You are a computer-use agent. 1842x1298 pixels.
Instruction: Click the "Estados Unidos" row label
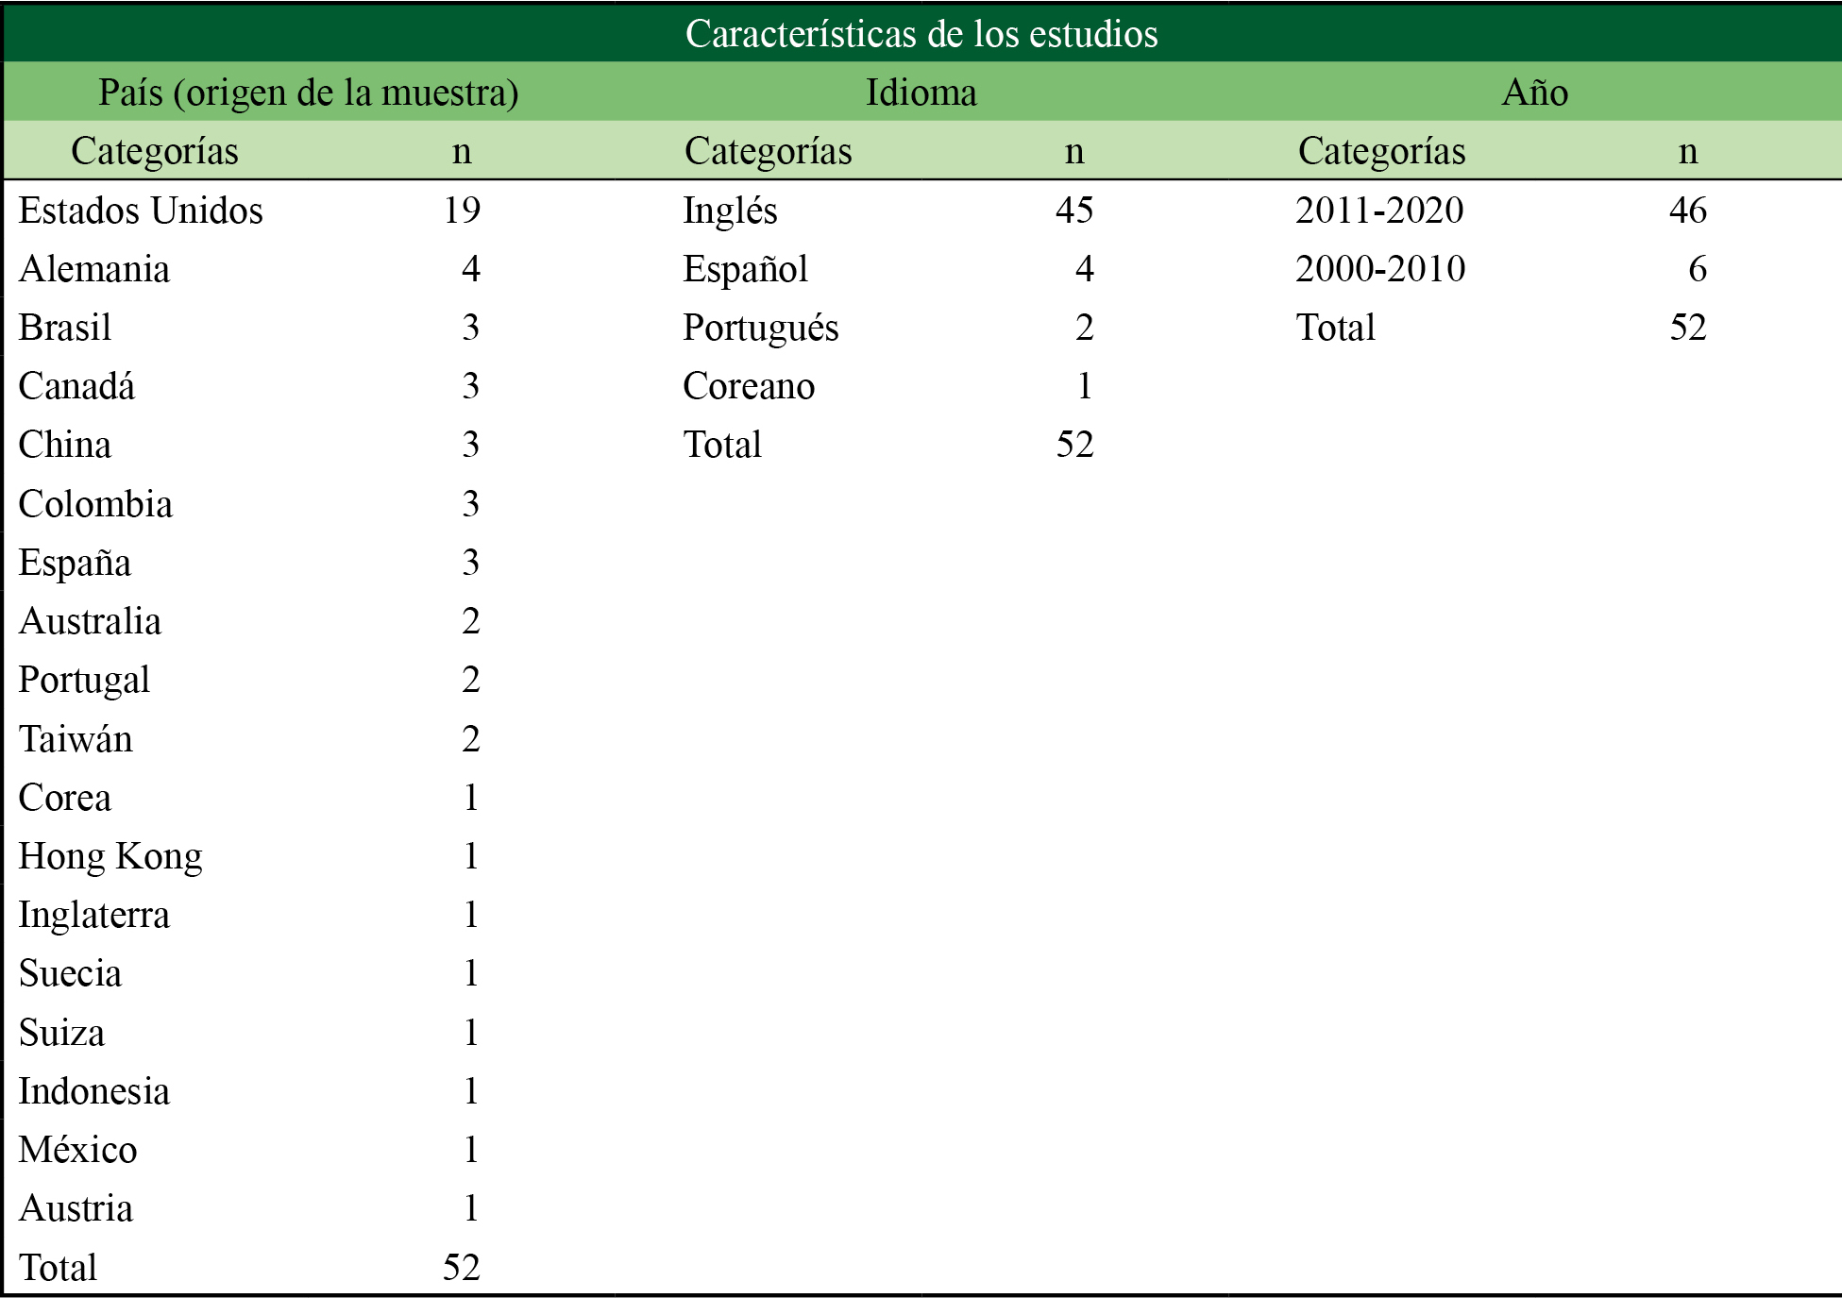[x=141, y=211]
